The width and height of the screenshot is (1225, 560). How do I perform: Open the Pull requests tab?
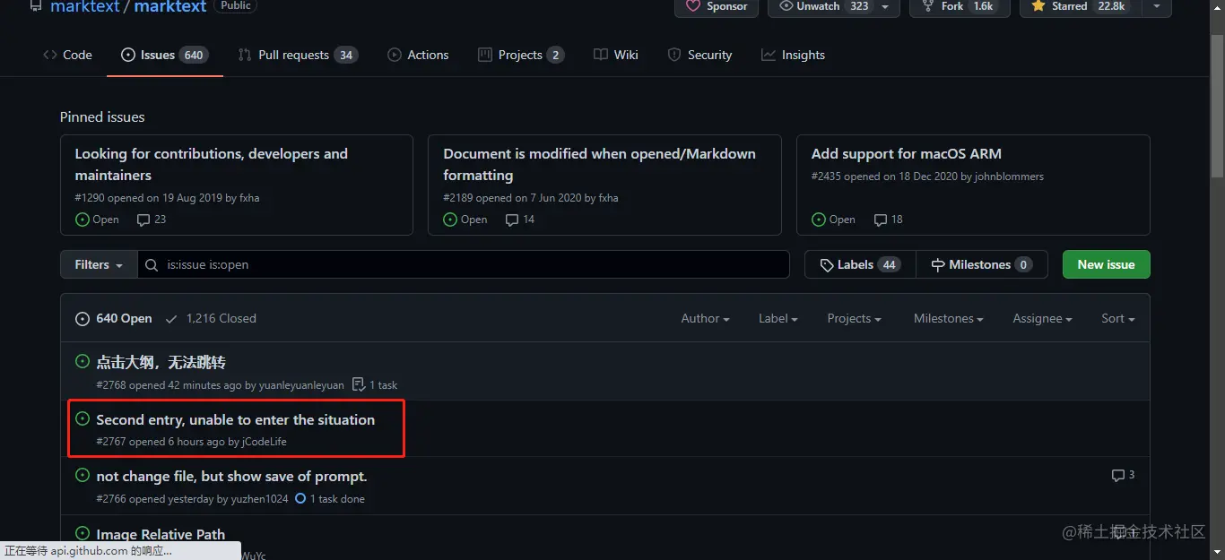pyautogui.click(x=297, y=55)
